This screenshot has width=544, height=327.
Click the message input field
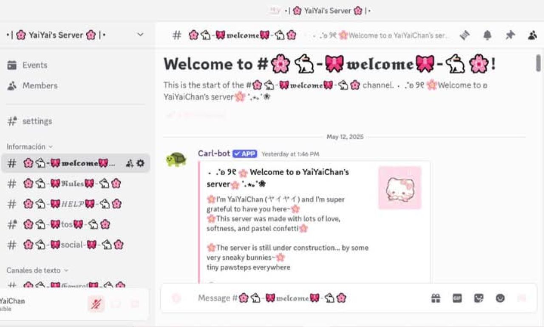[x=310, y=298]
